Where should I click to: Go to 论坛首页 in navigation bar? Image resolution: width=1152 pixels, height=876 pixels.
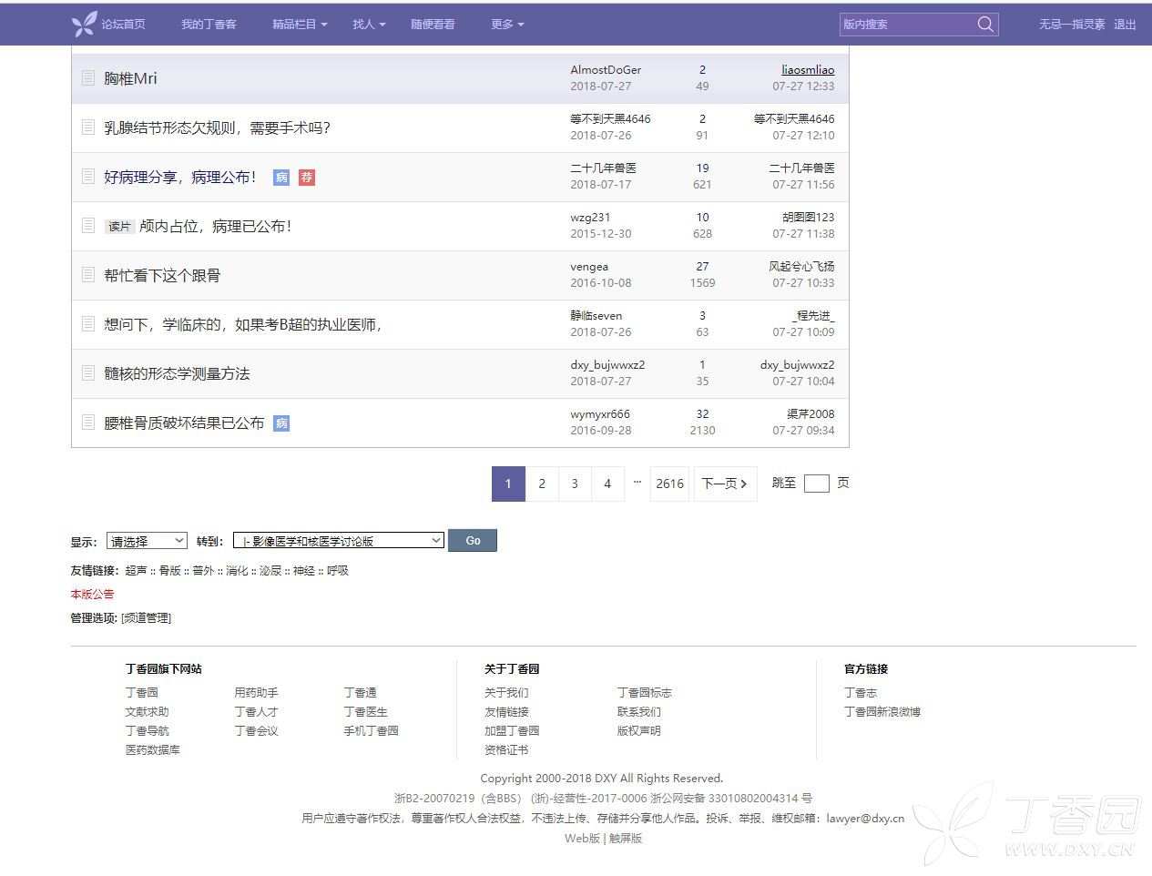(x=123, y=25)
